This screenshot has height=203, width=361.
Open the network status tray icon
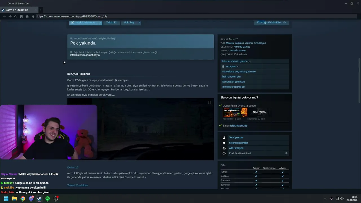[x=337, y=198]
